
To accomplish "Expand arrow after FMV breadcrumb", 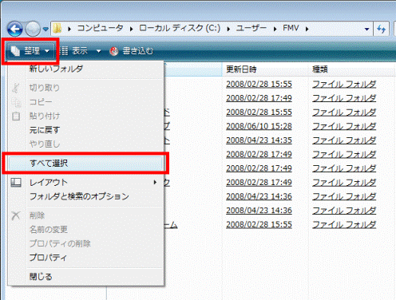I will pos(307,29).
